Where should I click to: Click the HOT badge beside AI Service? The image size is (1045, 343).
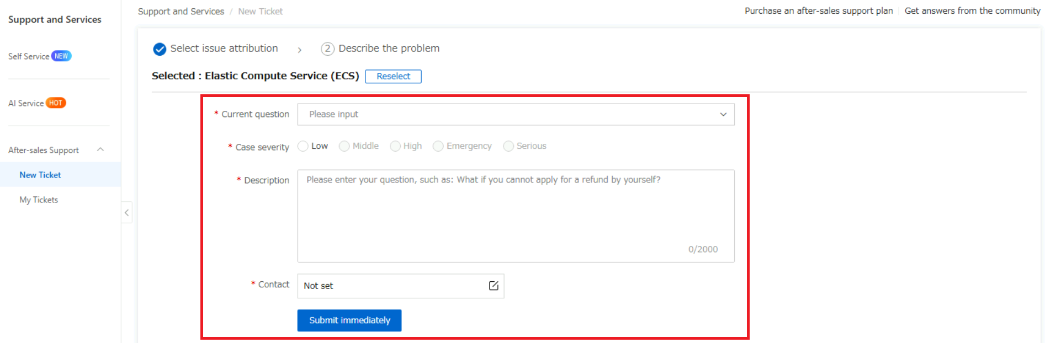[56, 103]
